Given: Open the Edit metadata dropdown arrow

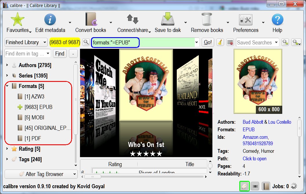Looking at the screenshot, I should click(70, 23).
